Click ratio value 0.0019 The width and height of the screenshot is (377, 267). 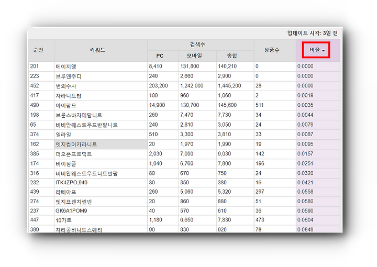coord(305,95)
